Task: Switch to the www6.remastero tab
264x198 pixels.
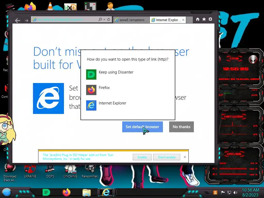Action: click(131, 20)
